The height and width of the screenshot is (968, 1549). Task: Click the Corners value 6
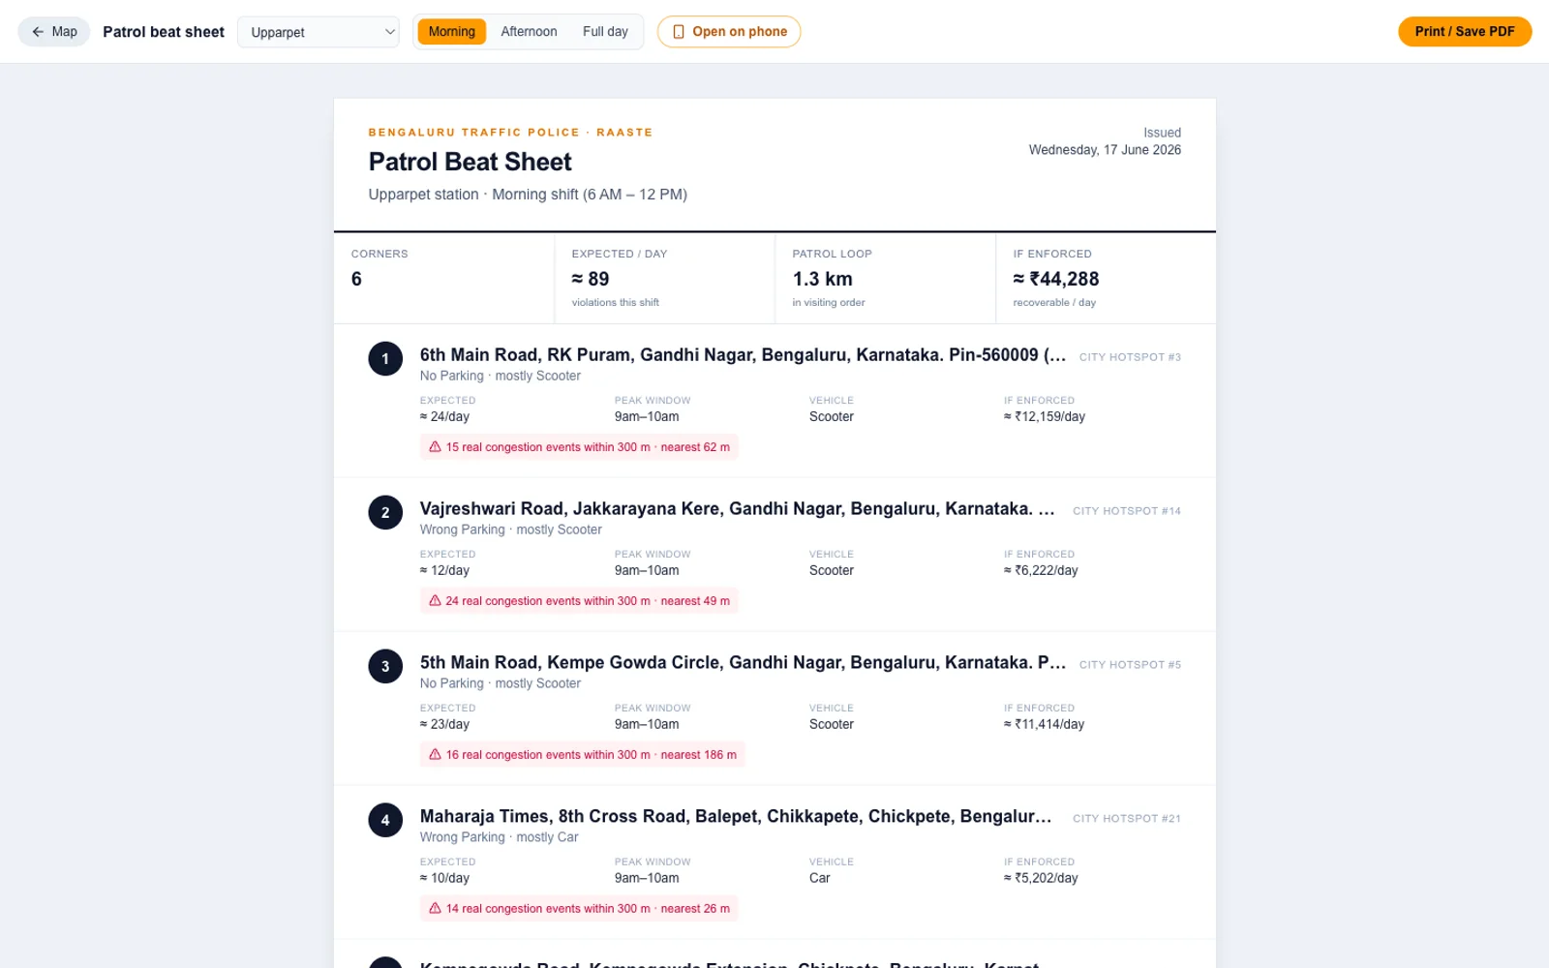point(356,279)
